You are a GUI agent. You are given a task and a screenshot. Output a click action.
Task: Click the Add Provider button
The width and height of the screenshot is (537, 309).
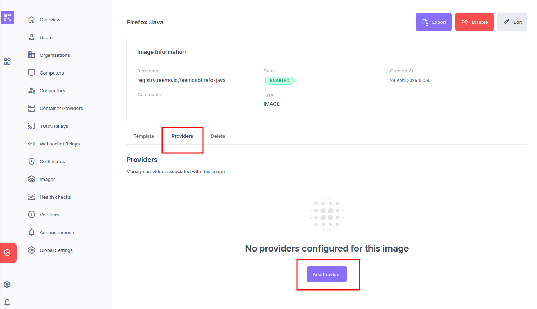click(327, 274)
